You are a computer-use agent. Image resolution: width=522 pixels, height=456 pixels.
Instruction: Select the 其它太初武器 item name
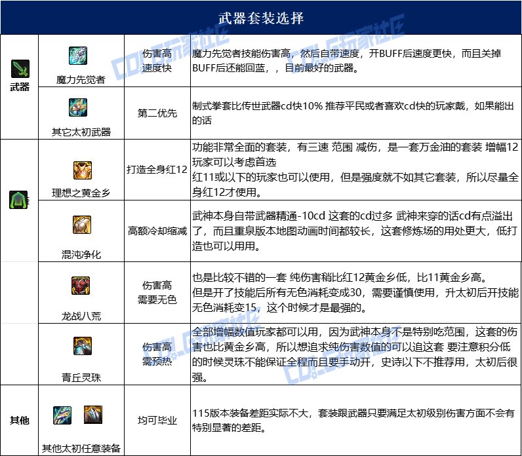[x=81, y=132]
